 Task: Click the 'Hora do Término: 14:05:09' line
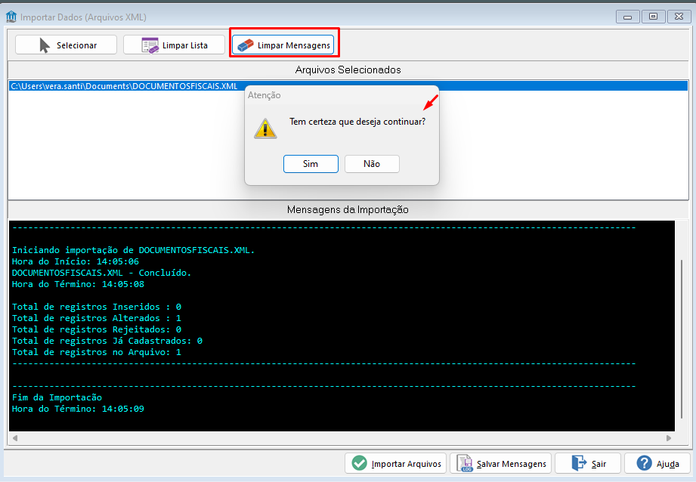point(78,409)
